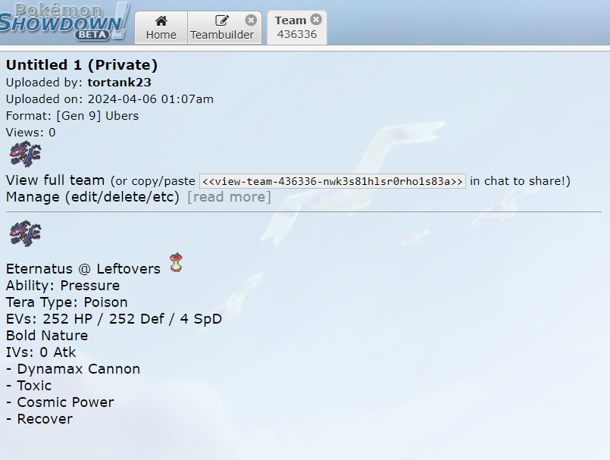Click the Cosmic Power move
Image resolution: width=610 pixels, height=460 pixels.
pos(60,402)
